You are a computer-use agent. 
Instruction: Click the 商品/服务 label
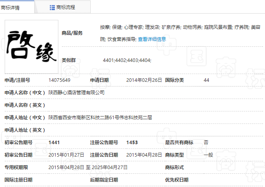click(72, 33)
